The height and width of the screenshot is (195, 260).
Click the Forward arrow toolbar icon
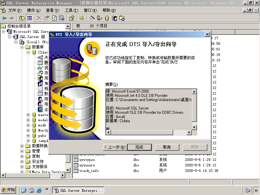click(x=12, y=18)
